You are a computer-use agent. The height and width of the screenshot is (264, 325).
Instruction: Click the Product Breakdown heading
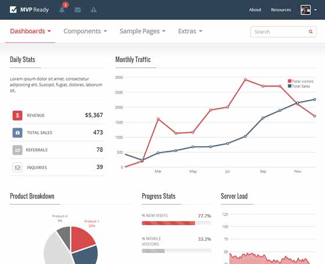coord(32,196)
